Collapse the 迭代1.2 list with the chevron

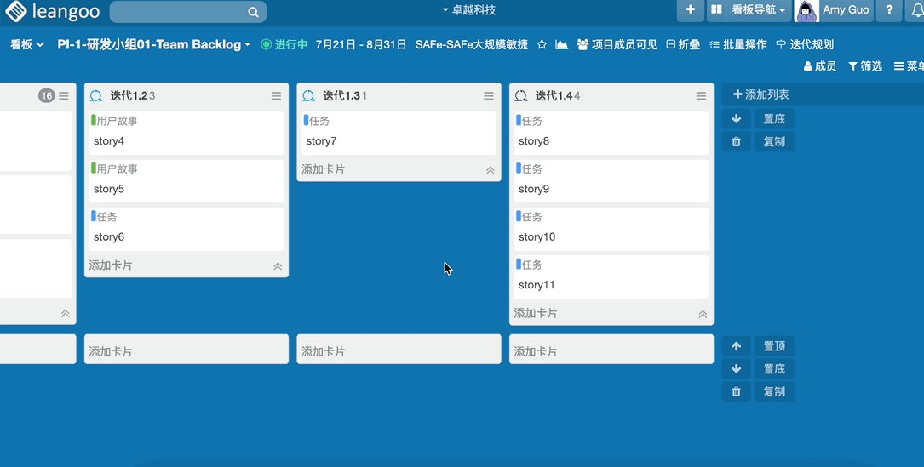tap(278, 266)
